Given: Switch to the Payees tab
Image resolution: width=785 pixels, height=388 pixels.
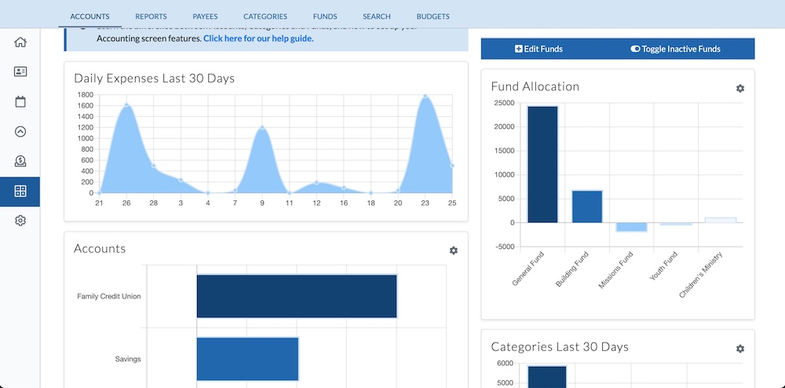Looking at the screenshot, I should coord(205,16).
